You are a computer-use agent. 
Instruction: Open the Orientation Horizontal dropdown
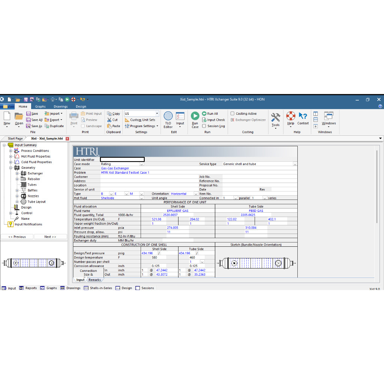pos(196,194)
